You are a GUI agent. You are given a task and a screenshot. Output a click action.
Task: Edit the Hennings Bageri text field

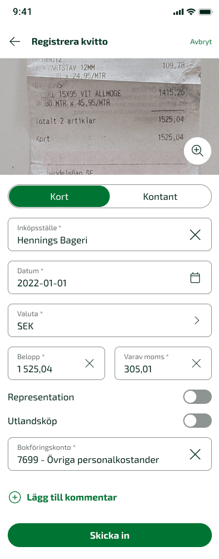point(99,234)
